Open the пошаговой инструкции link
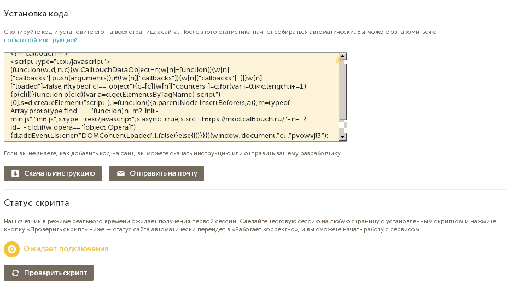Viewport: 507px width, 284px height. point(41,40)
